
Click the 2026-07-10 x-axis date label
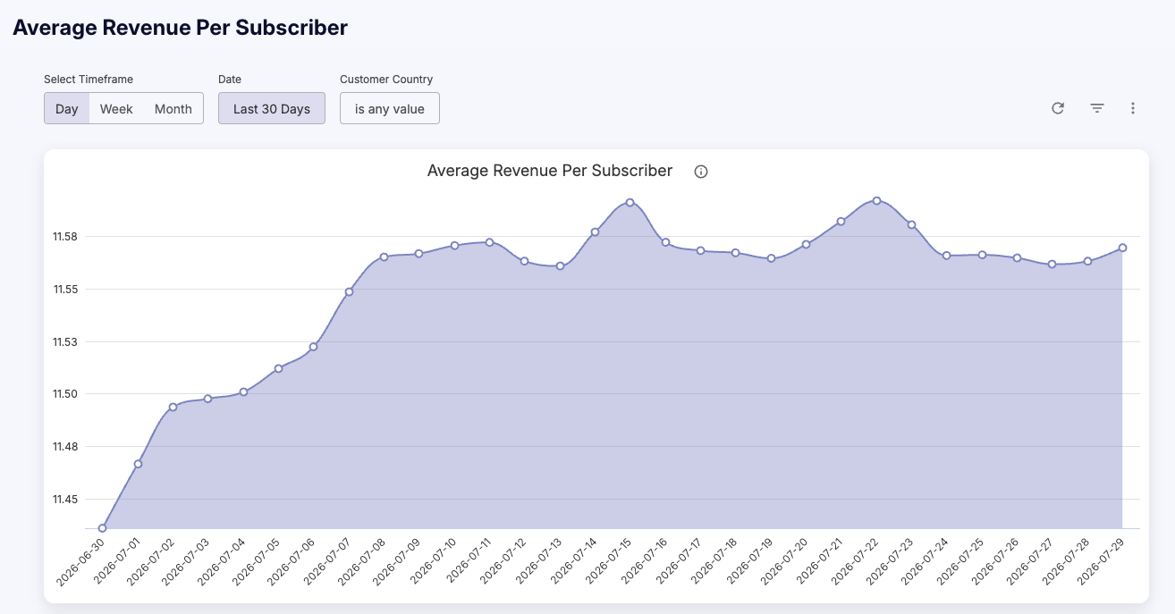(433, 561)
